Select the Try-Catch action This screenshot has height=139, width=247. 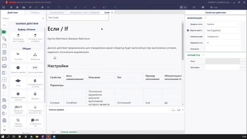18,56
